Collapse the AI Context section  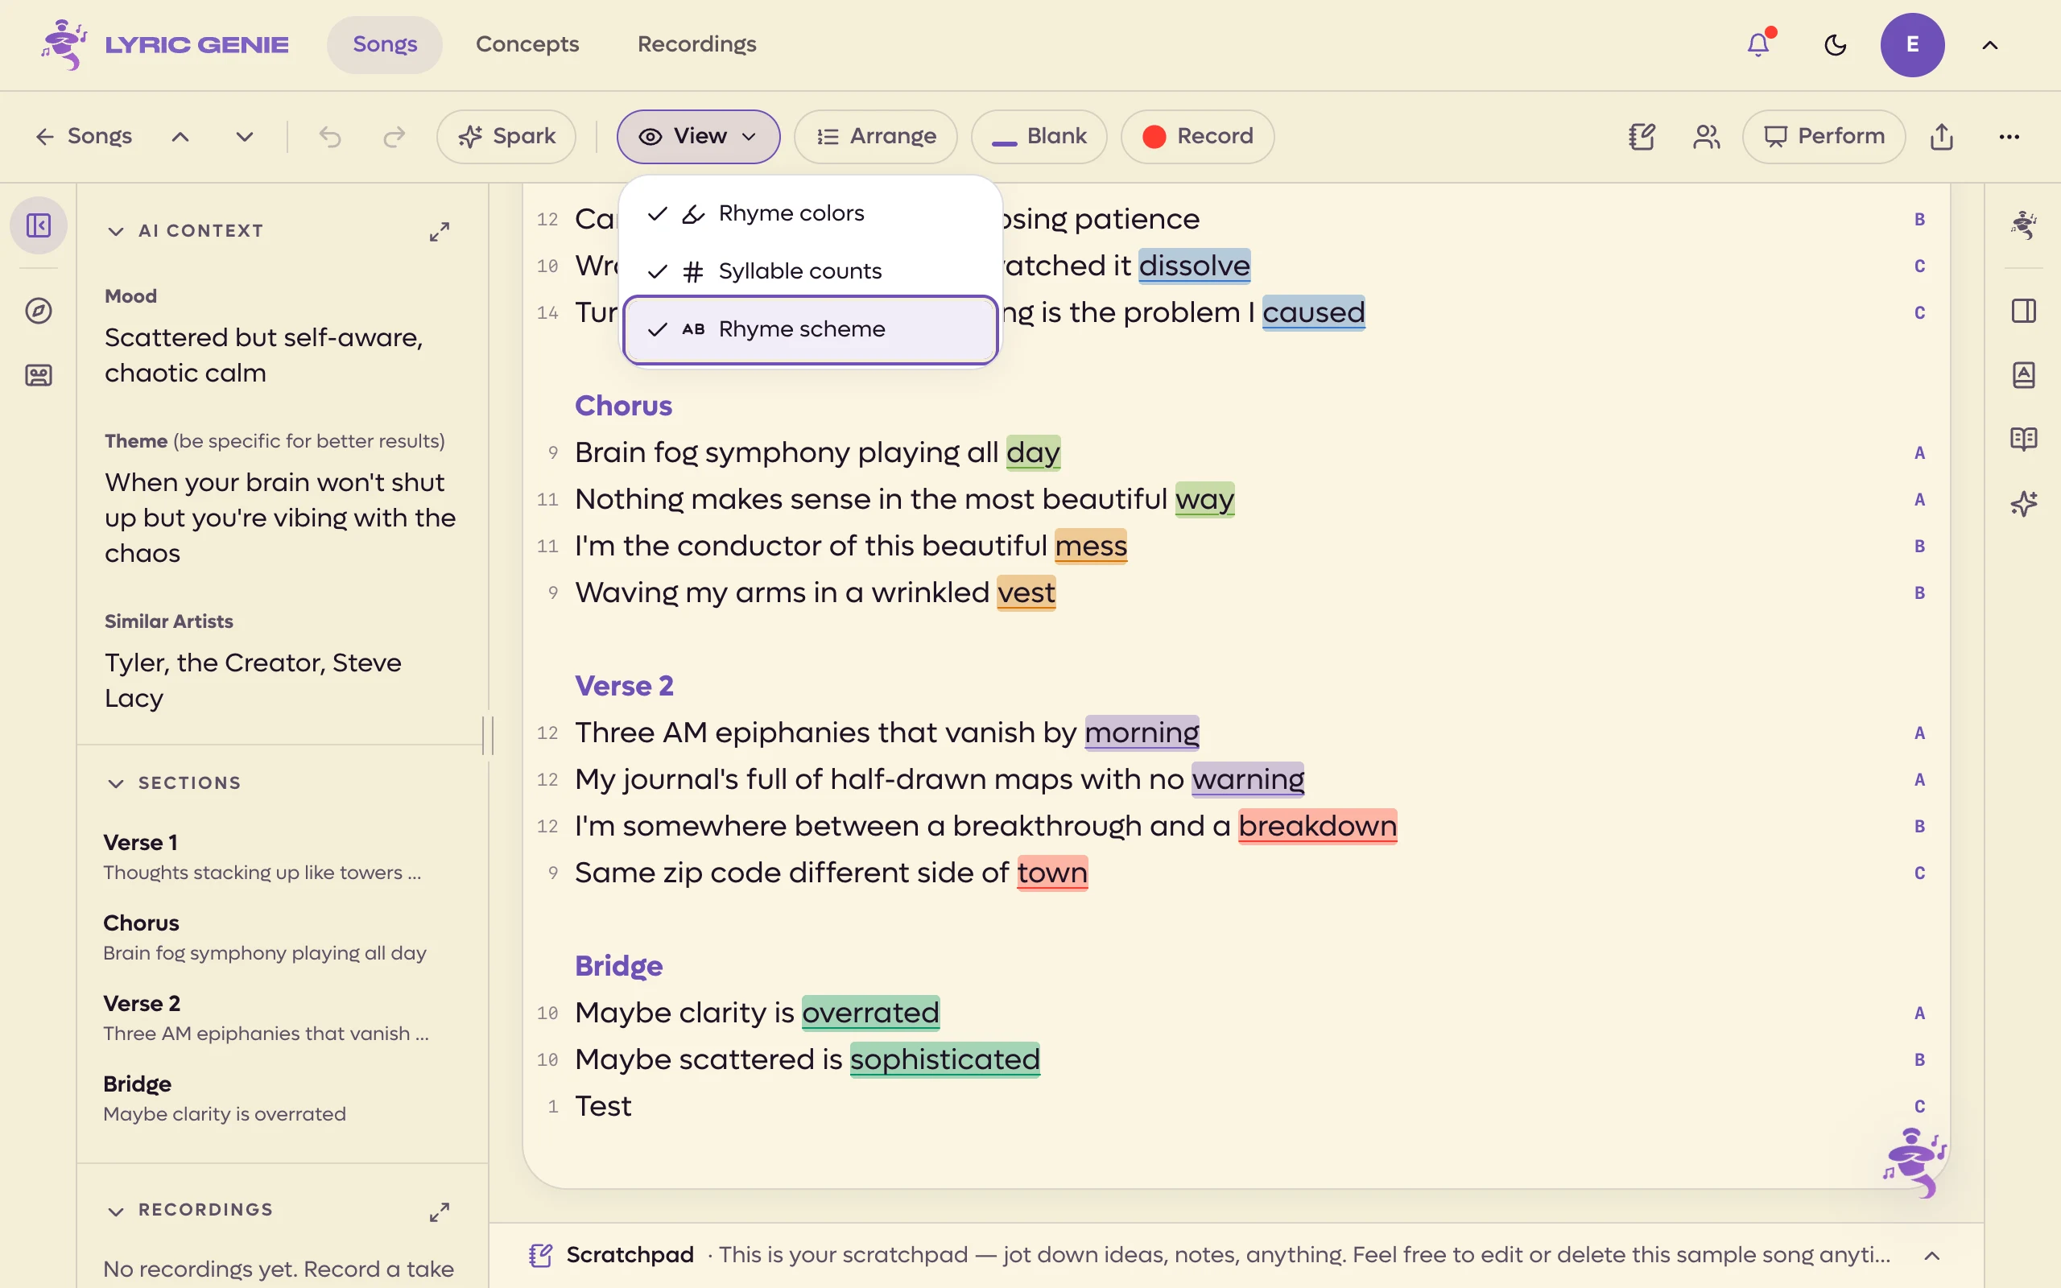(x=116, y=231)
